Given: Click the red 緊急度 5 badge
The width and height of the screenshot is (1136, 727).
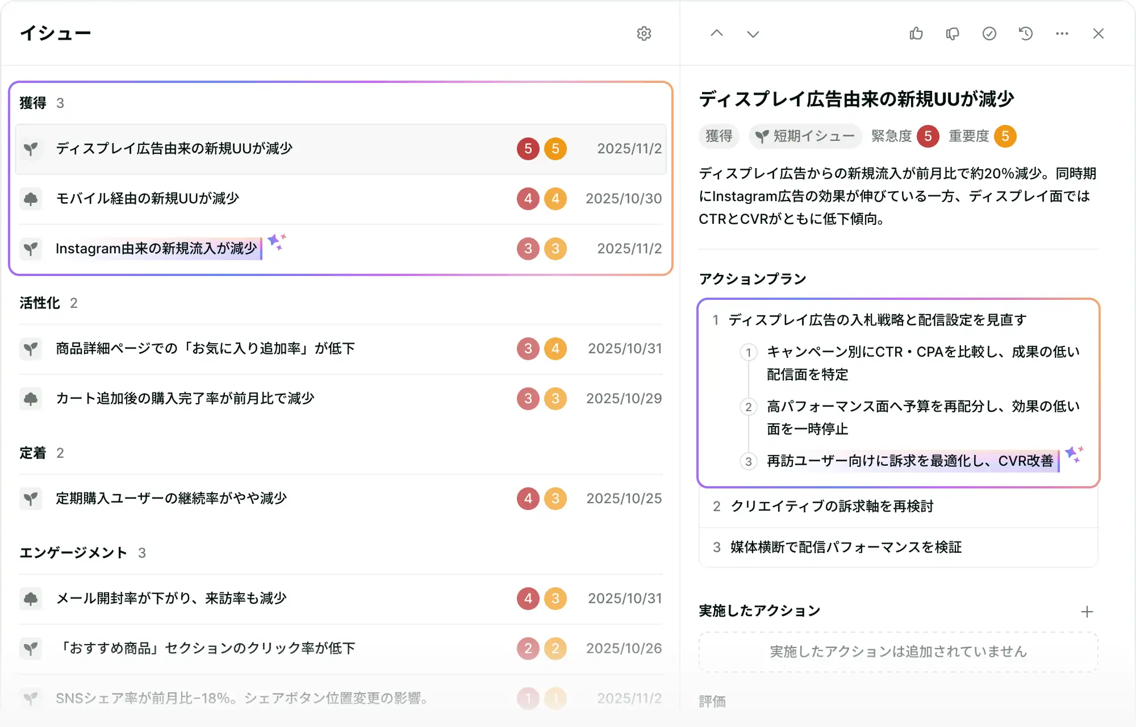Looking at the screenshot, I should [928, 136].
